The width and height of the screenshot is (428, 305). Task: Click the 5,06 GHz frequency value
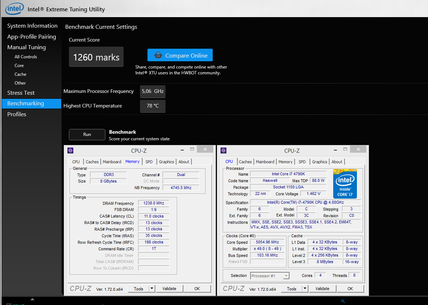point(153,91)
